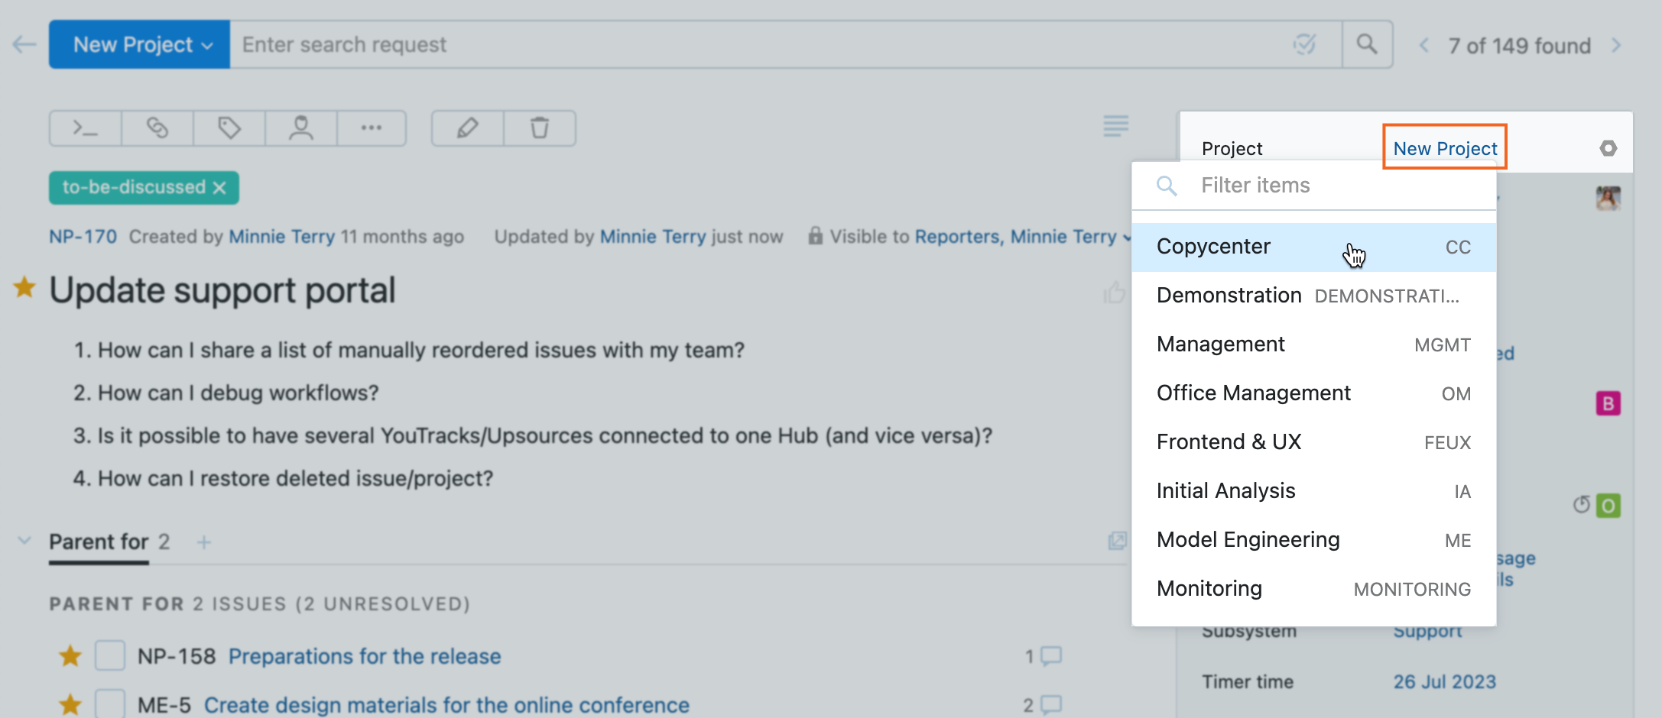Click the gear icon next to Project field
This screenshot has height=718, width=1662.
click(1608, 149)
